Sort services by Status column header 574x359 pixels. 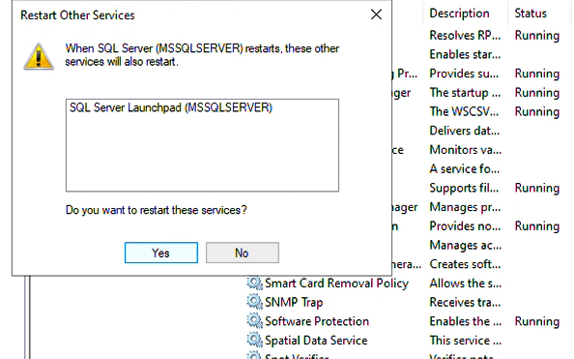tap(531, 14)
